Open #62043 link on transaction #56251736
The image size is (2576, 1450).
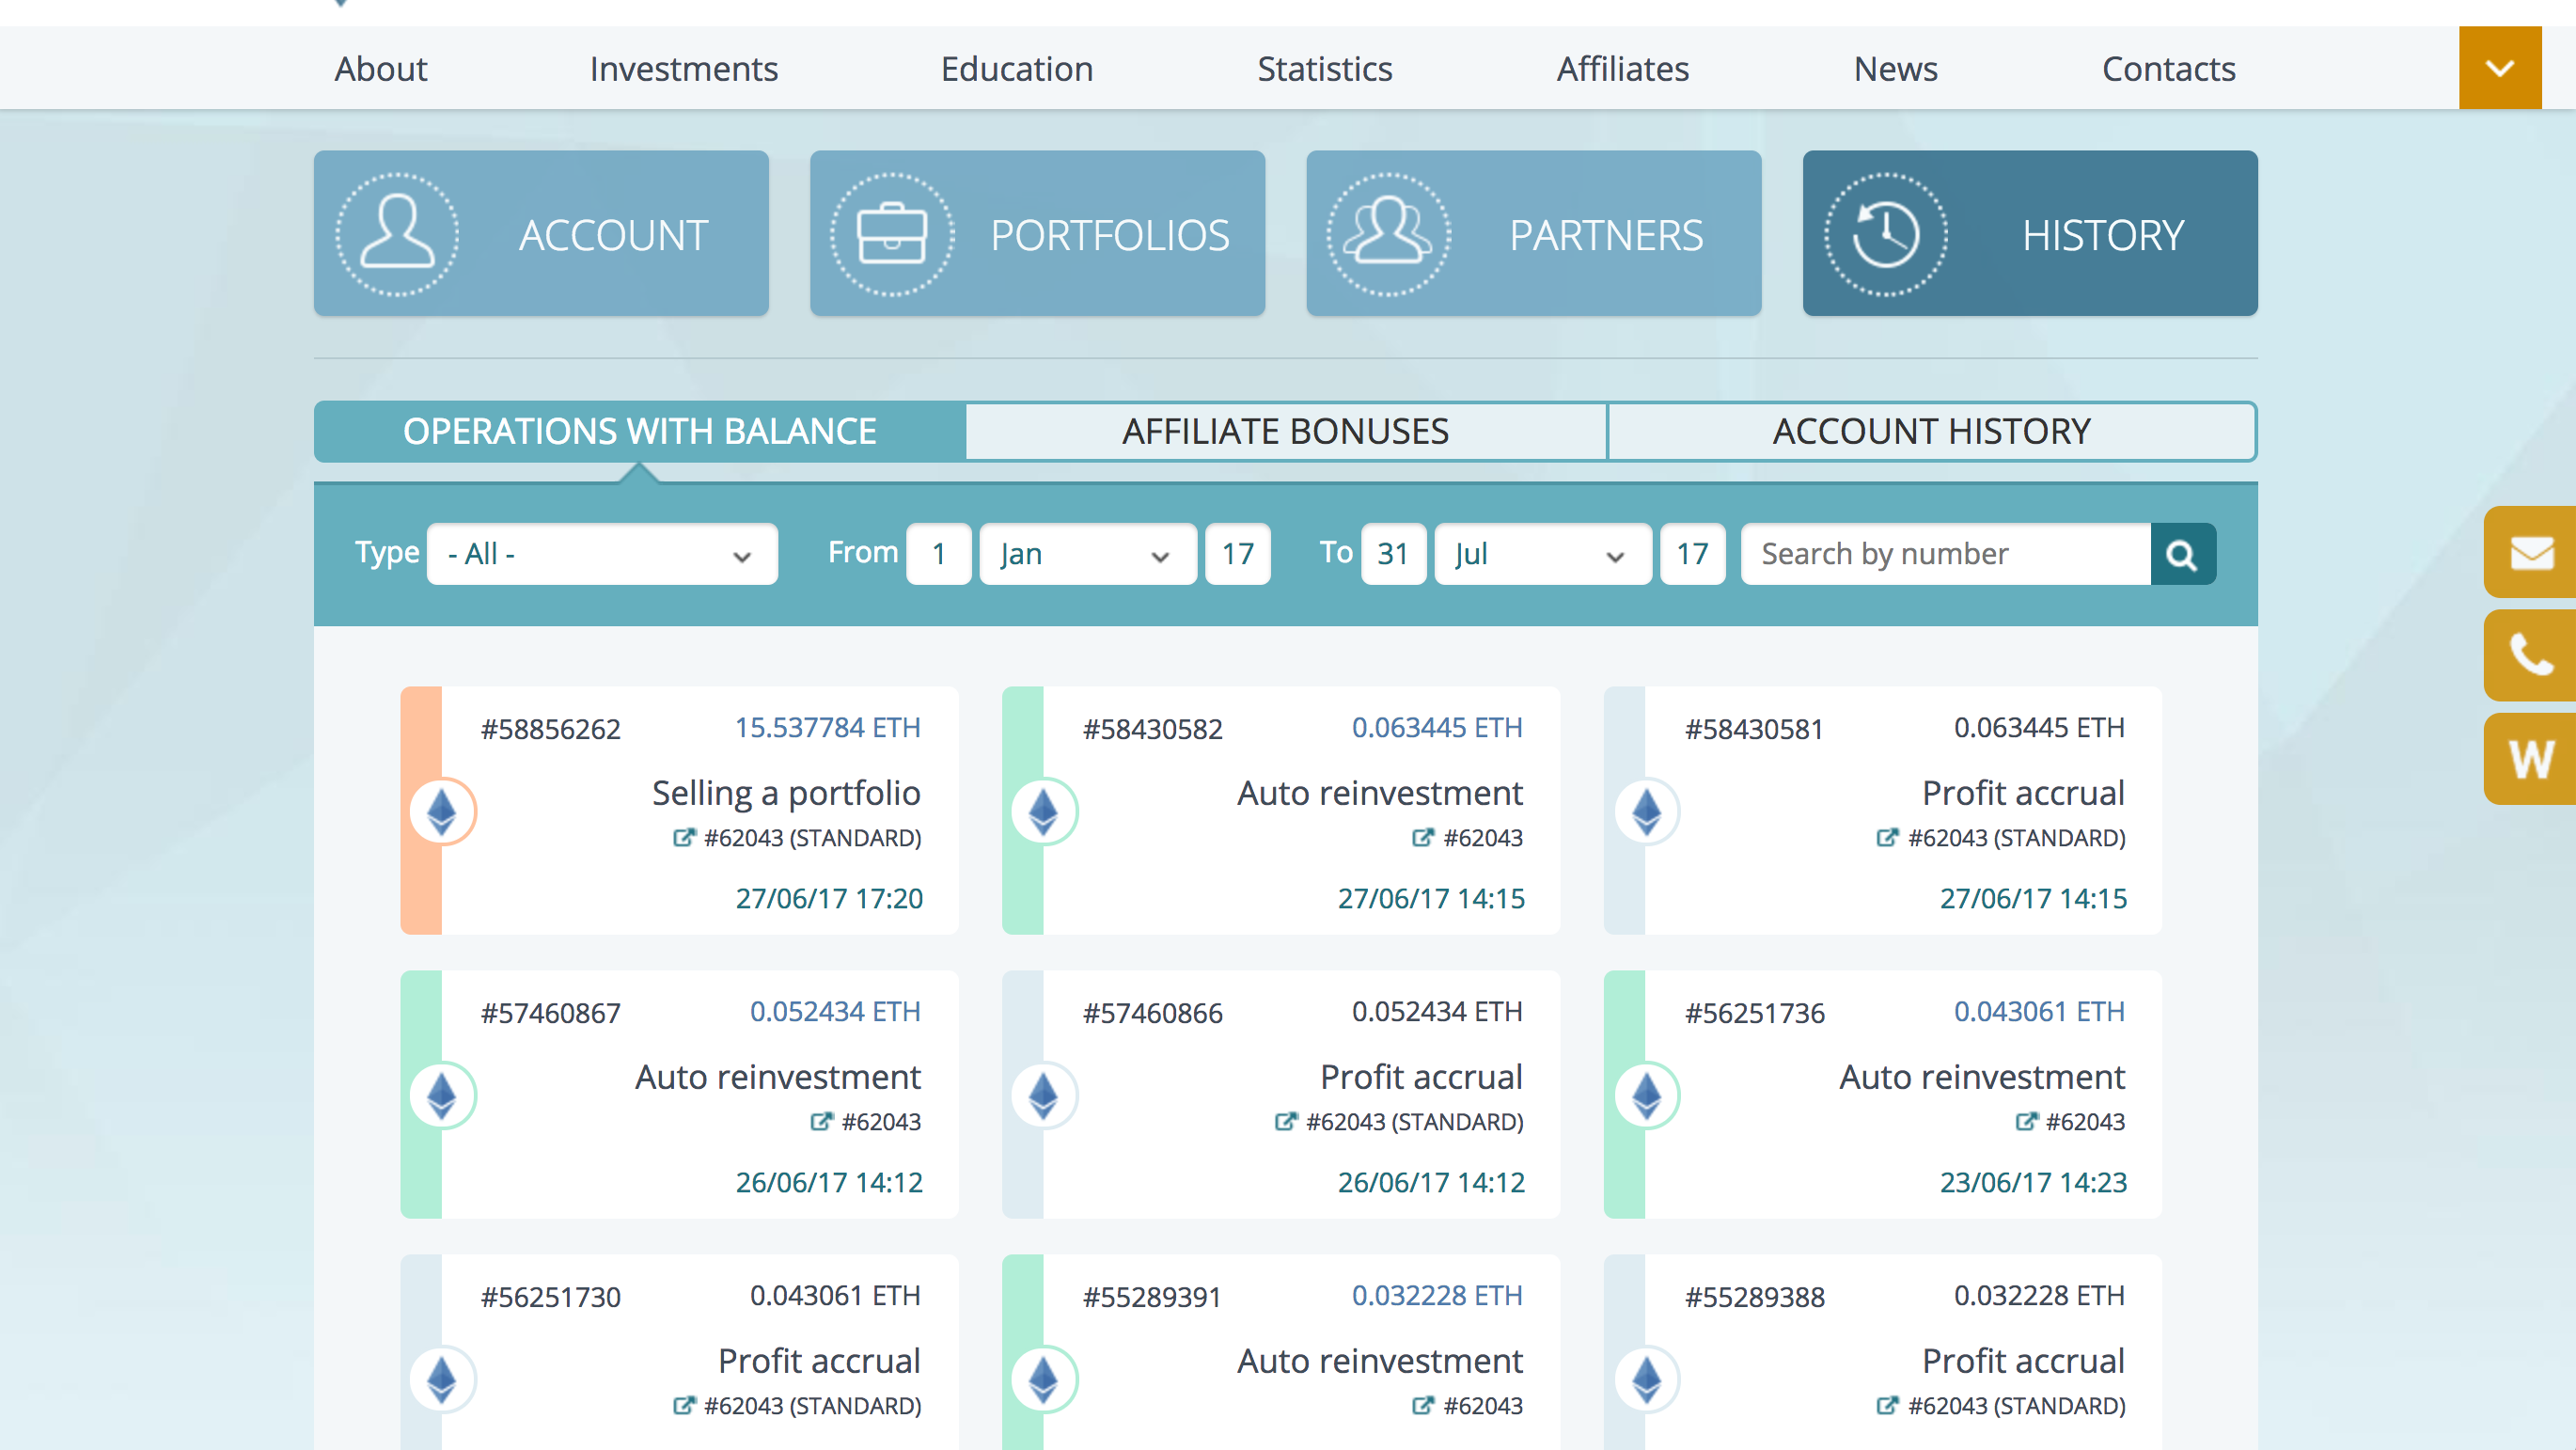[2086, 1122]
